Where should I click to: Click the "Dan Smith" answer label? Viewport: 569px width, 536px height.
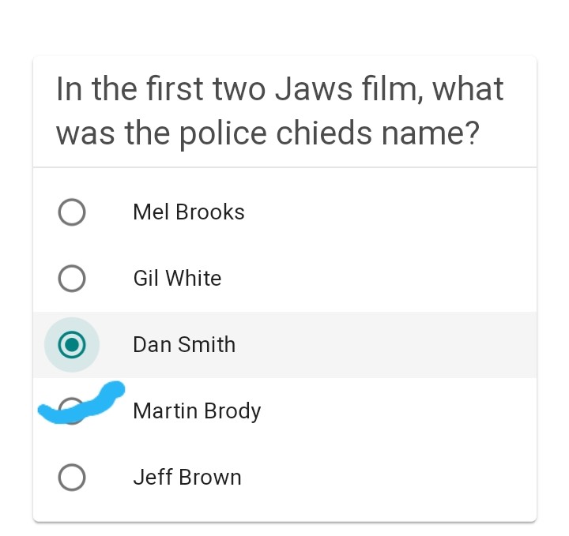(184, 345)
